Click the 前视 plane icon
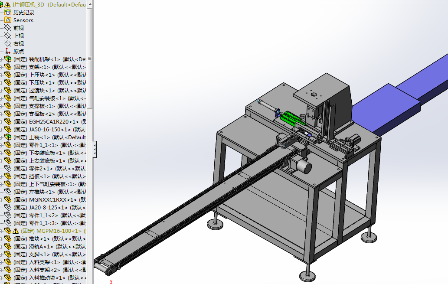Viewport: 448px width, 284px height. click(8, 28)
